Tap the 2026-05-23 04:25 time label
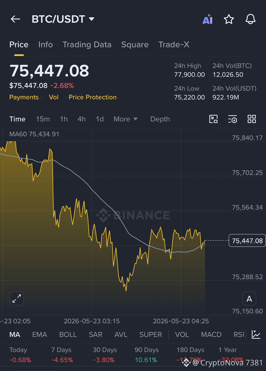Screen dimensions: 266x371 [181, 321]
